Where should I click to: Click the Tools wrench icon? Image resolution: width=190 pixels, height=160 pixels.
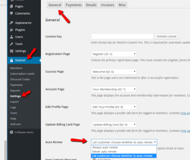pyautogui.click(x=11, y=44)
